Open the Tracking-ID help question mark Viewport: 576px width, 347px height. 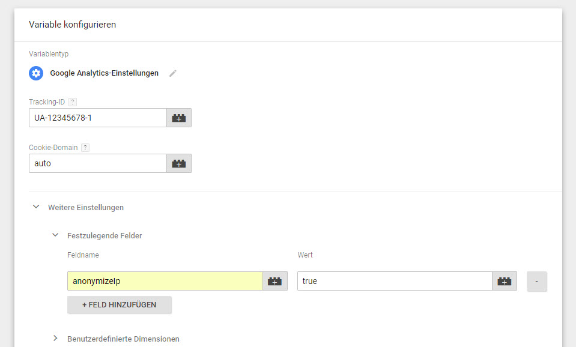pos(73,102)
